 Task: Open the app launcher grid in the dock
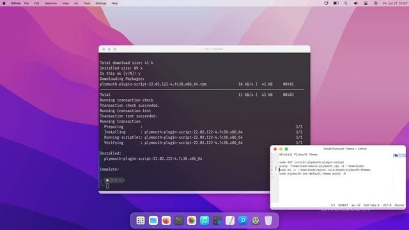point(141,220)
